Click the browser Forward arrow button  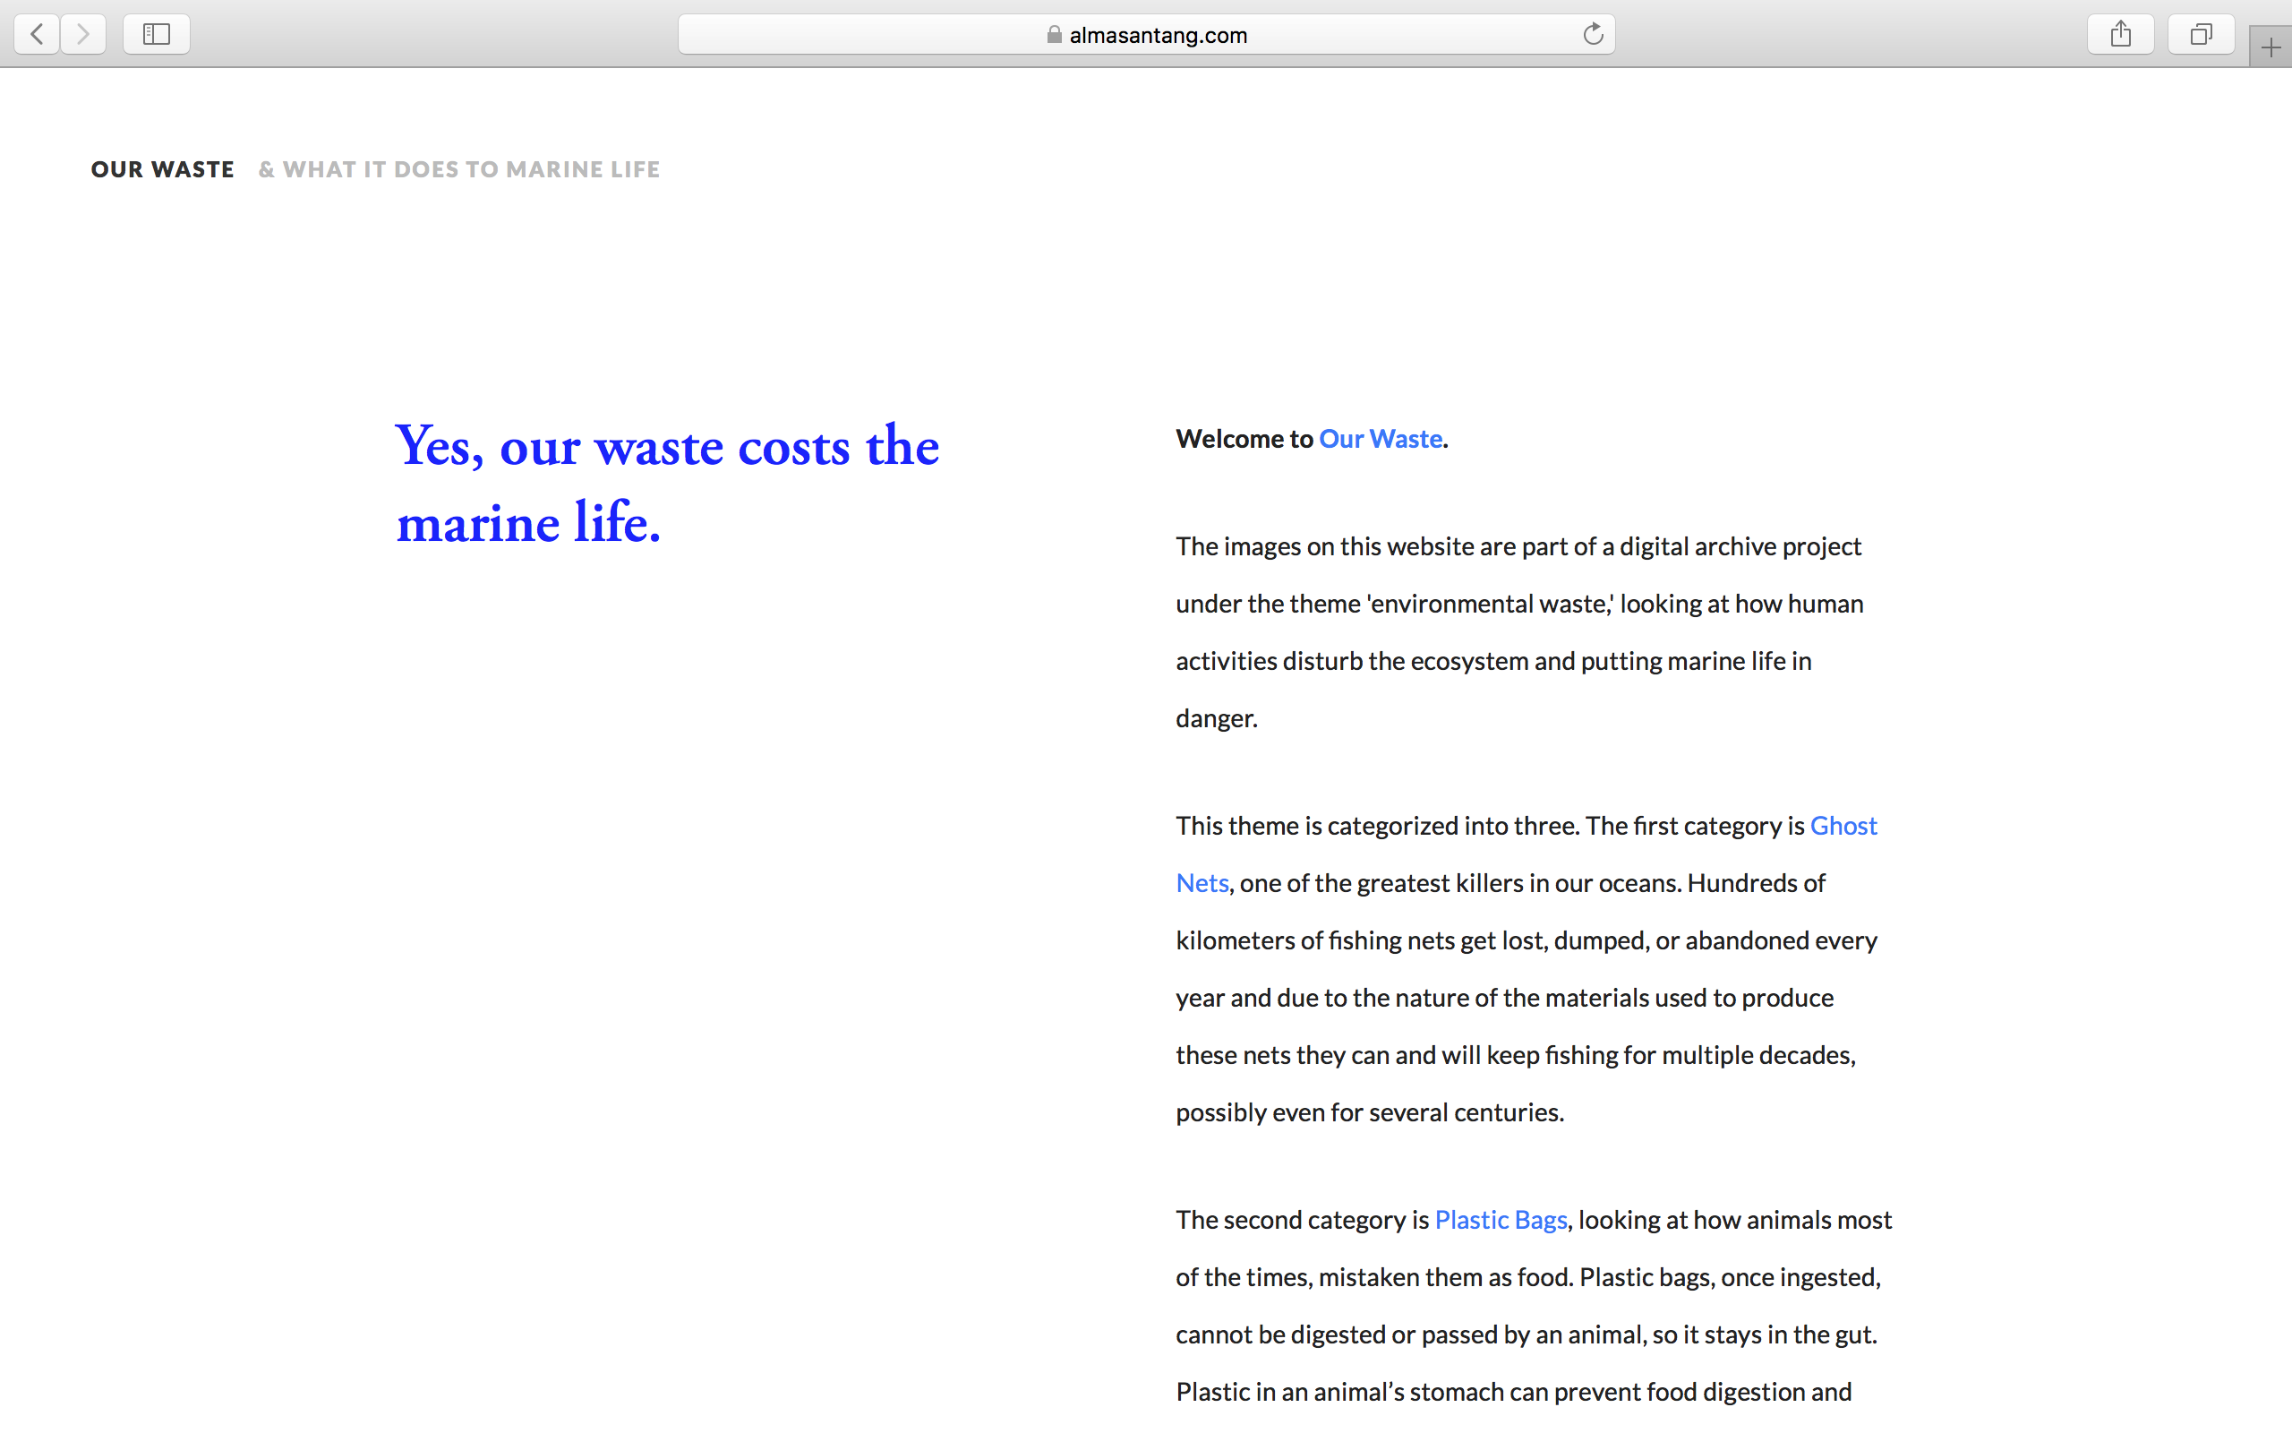(x=83, y=35)
